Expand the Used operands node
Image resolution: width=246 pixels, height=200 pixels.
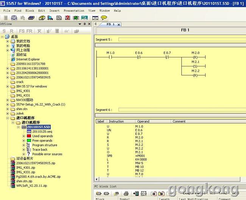point(24,136)
